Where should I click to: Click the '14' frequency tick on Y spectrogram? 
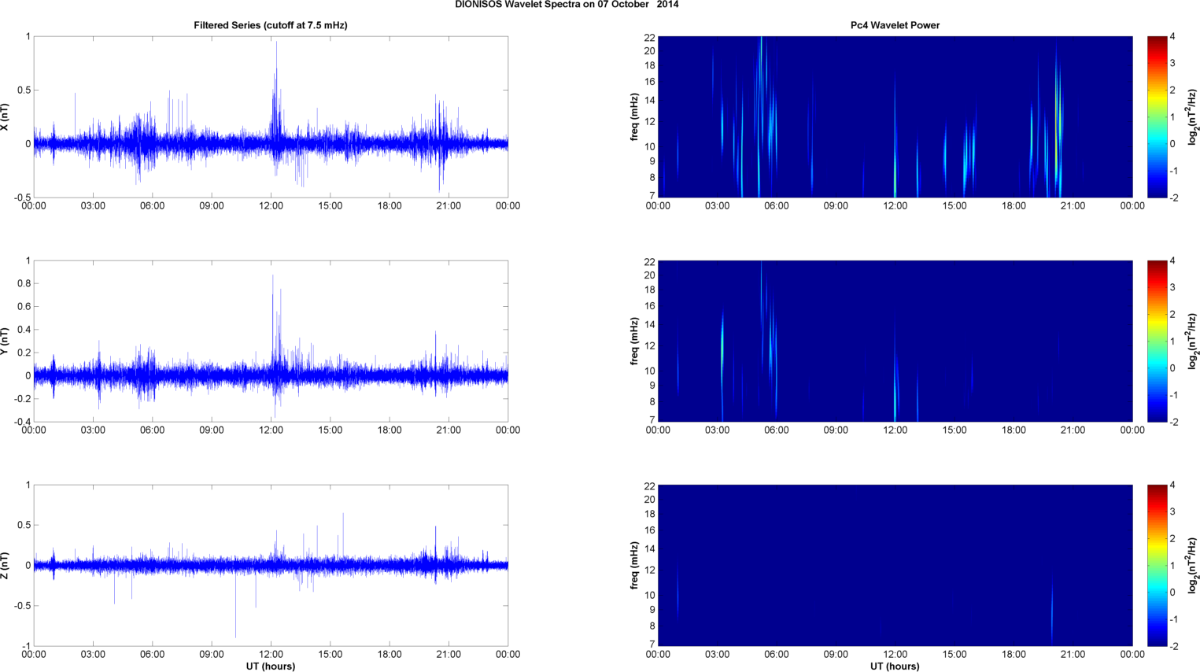[x=649, y=325]
